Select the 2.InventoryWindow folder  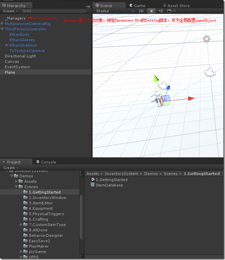tap(45, 198)
